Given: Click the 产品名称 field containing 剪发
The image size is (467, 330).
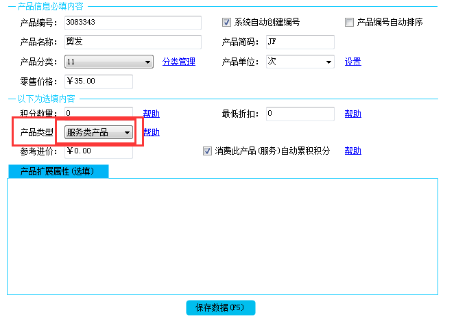Looking at the screenshot, I should click(x=132, y=42).
